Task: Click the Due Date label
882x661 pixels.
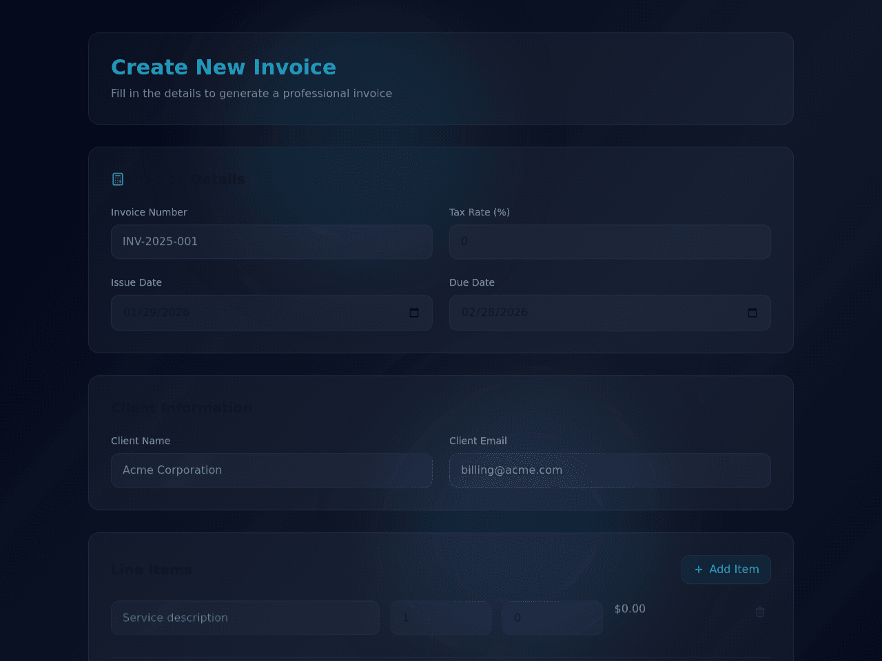Action: pyautogui.click(x=472, y=282)
